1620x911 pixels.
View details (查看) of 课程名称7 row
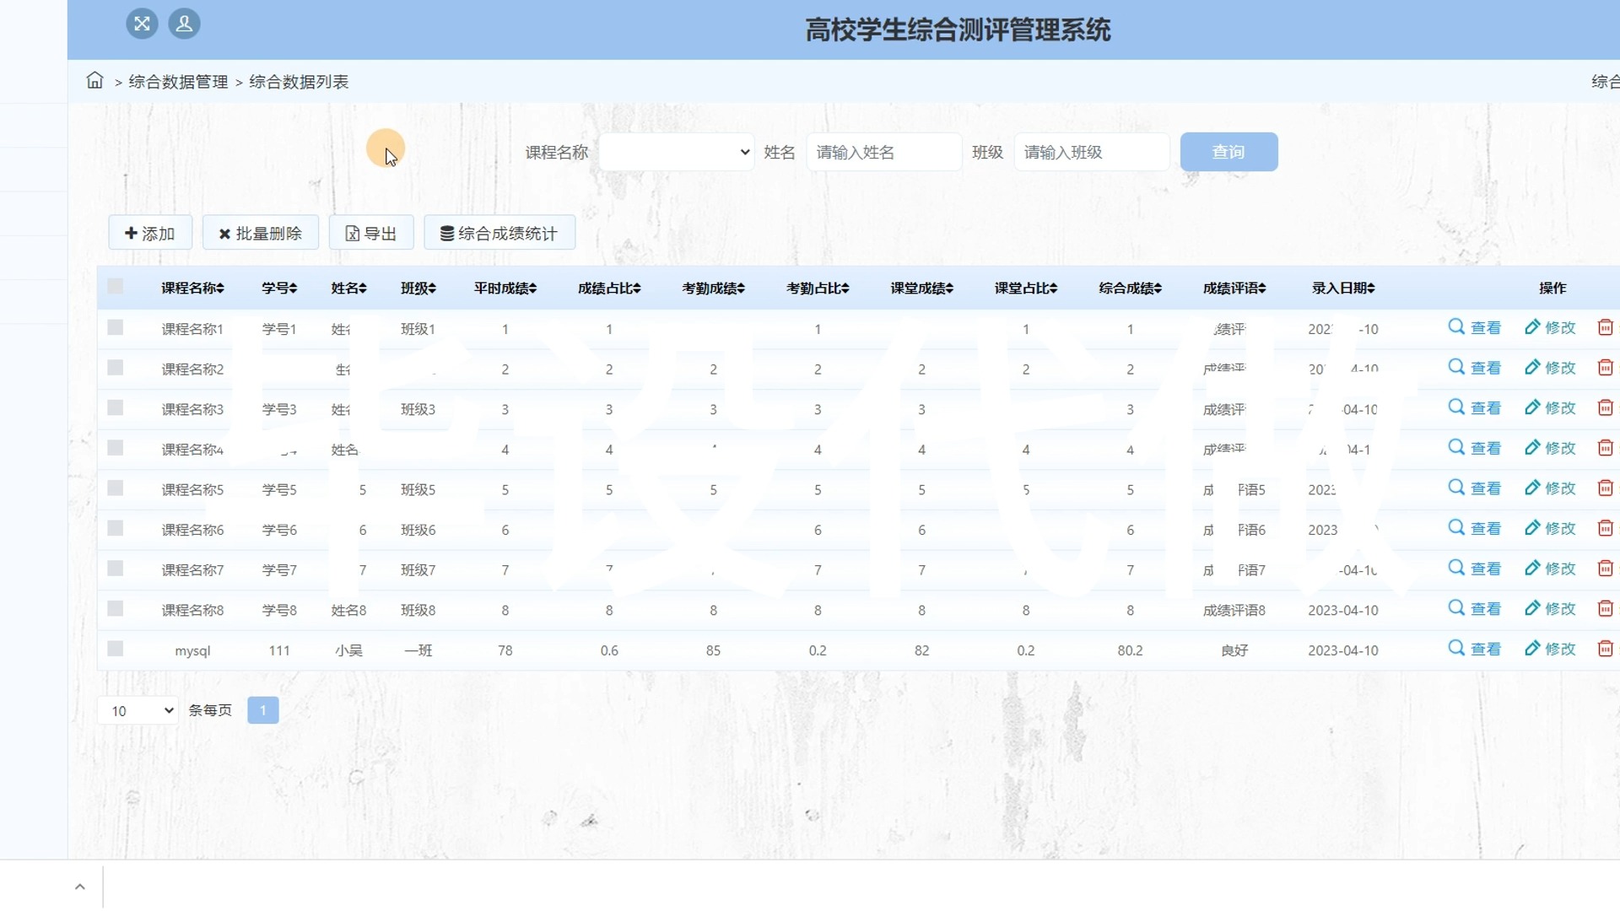tap(1475, 569)
